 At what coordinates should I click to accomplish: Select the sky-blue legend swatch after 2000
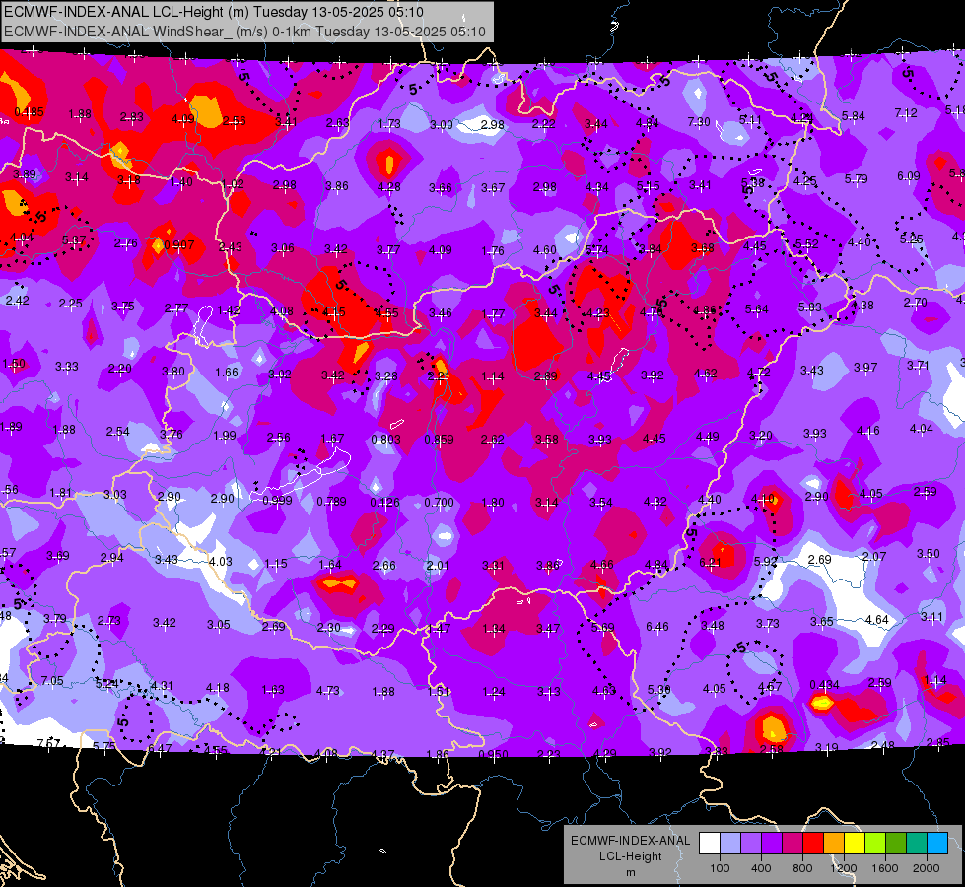click(937, 844)
